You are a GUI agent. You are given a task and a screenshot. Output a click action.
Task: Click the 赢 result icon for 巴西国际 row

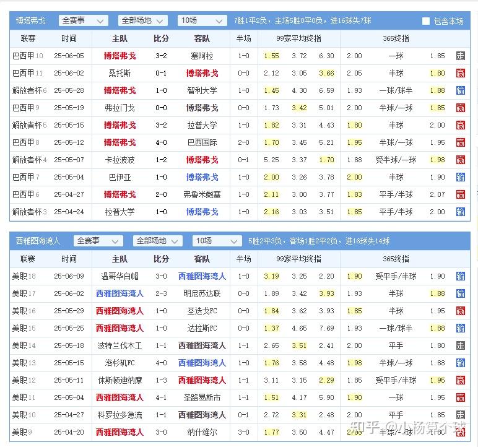[460, 142]
